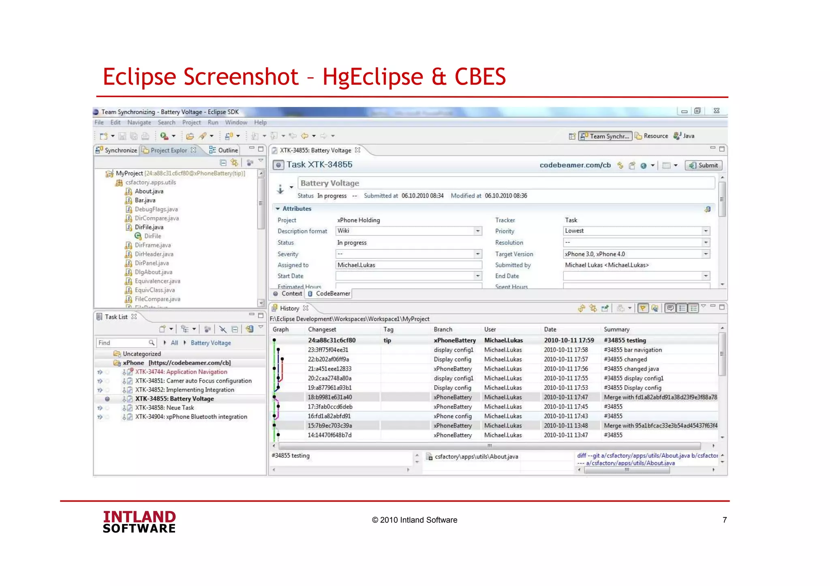Screen dimensions: 830x586
Task: Click the create-copy clipboard icon in task editor
Action: click(632, 166)
